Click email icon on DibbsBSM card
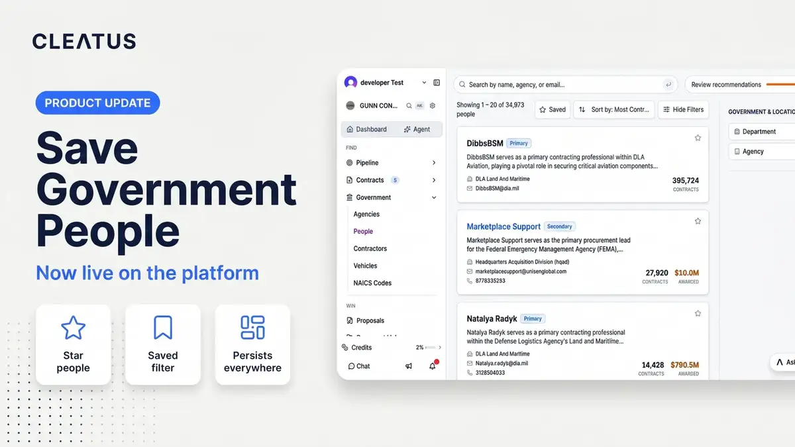The height and width of the screenshot is (447, 795). (x=470, y=189)
